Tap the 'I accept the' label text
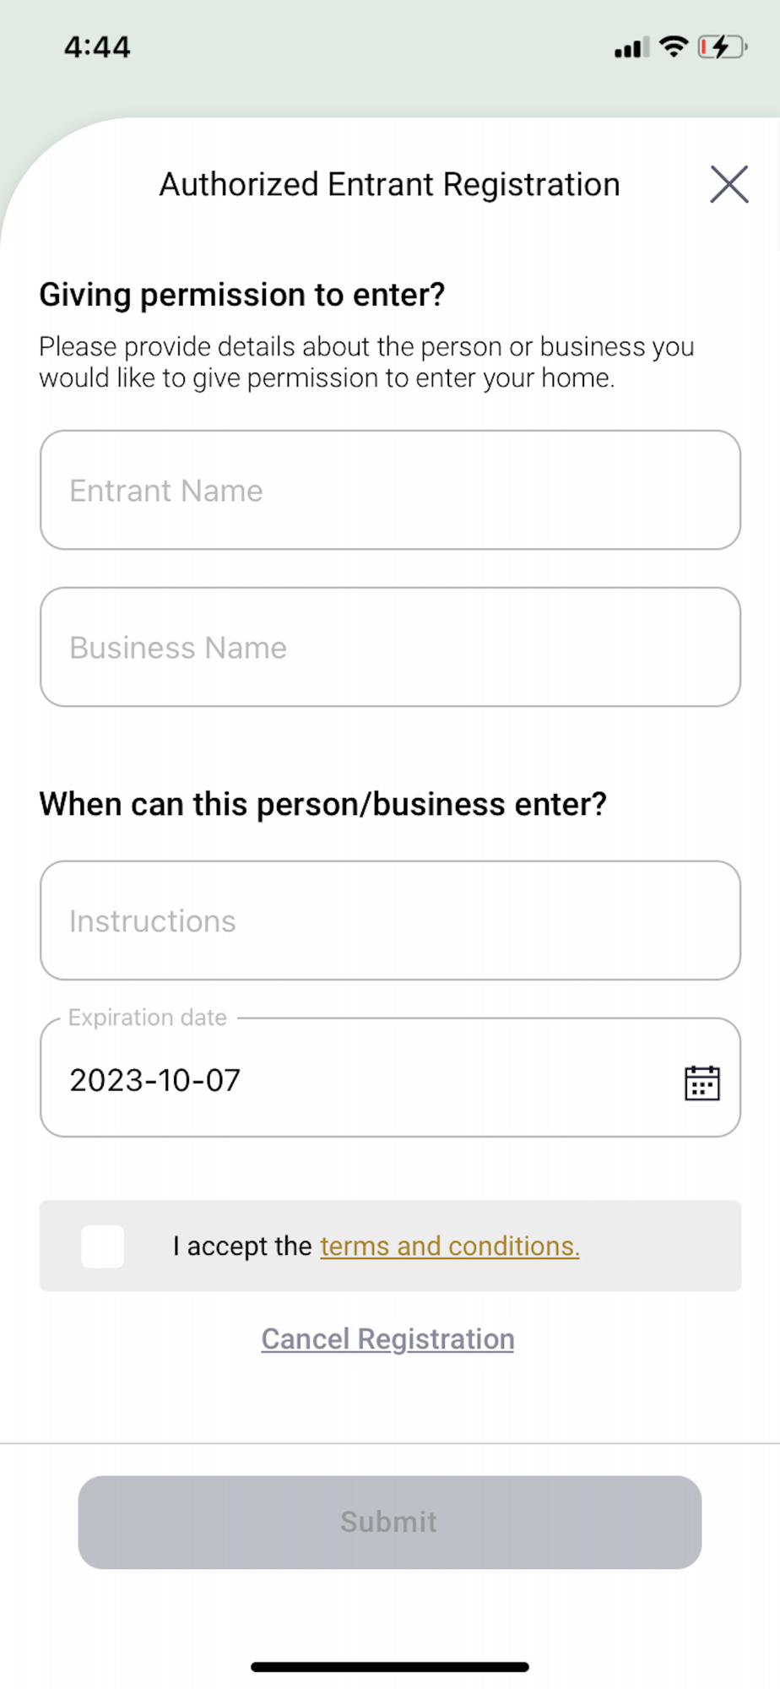The width and height of the screenshot is (780, 1689). tap(242, 1246)
